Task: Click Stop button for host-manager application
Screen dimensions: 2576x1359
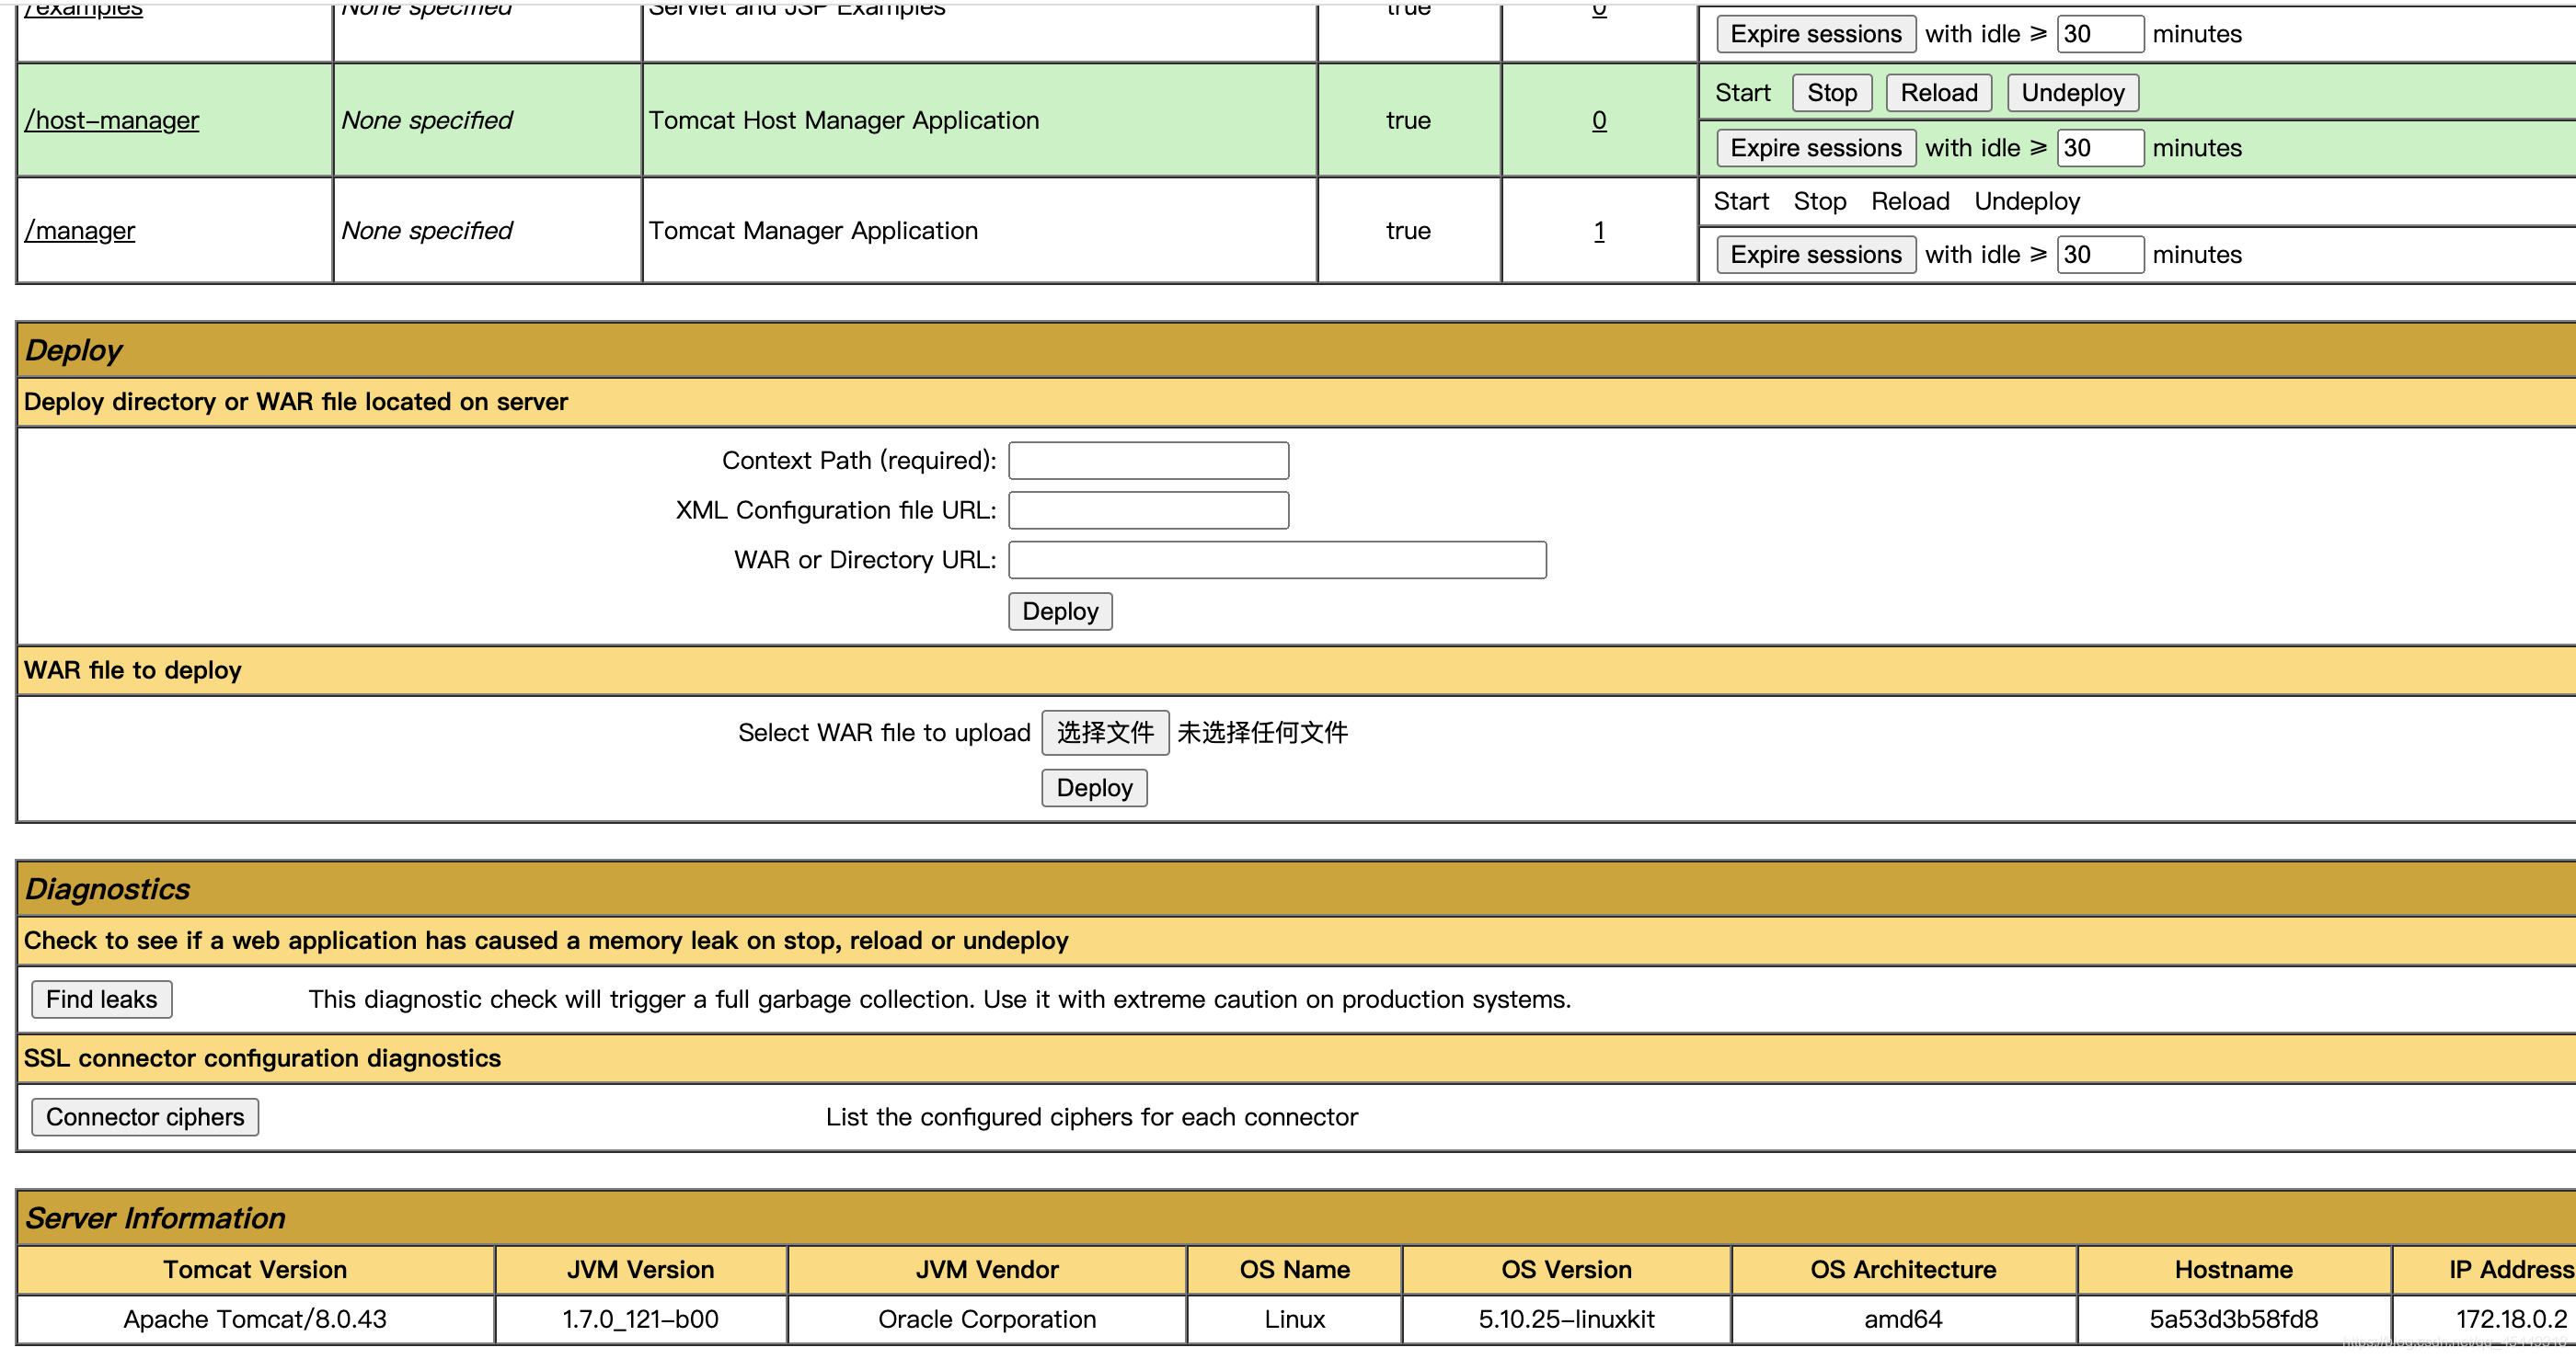Action: click(x=1831, y=93)
